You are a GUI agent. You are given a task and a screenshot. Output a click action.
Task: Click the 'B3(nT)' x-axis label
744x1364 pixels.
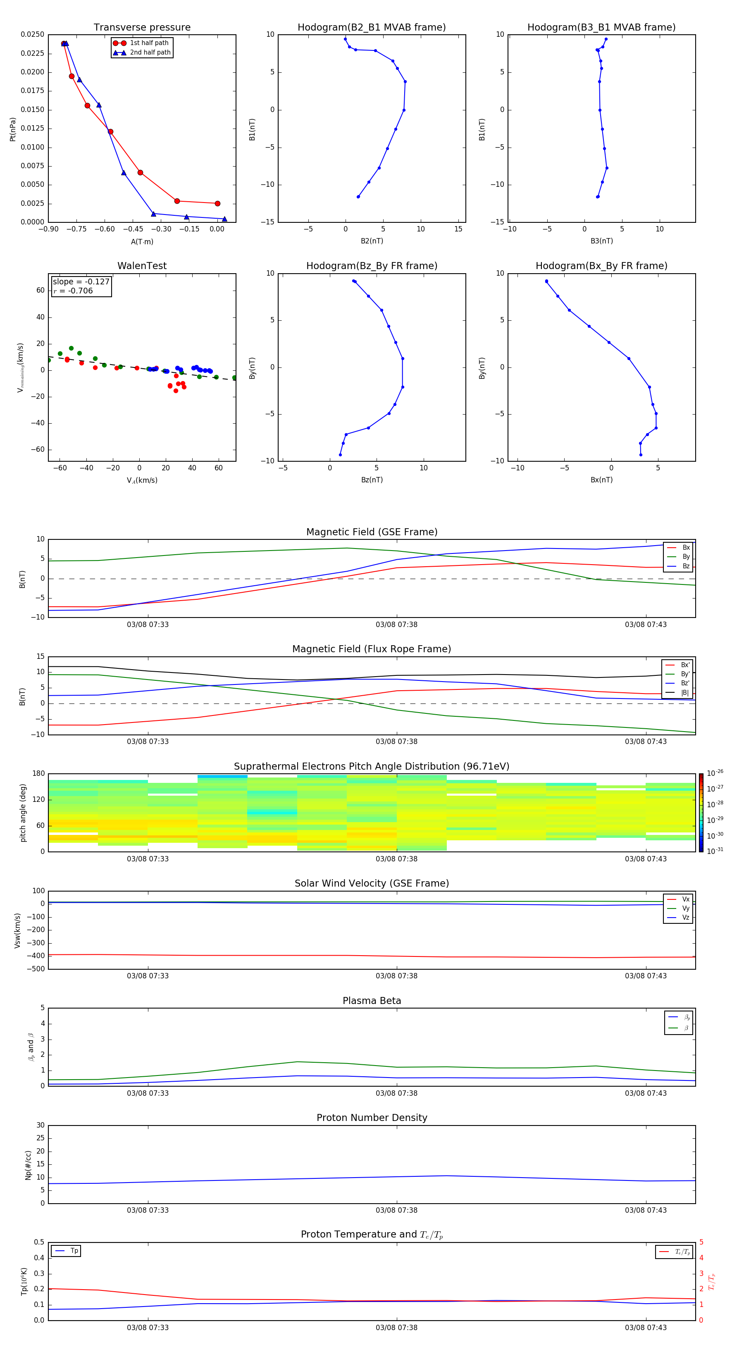click(x=601, y=241)
